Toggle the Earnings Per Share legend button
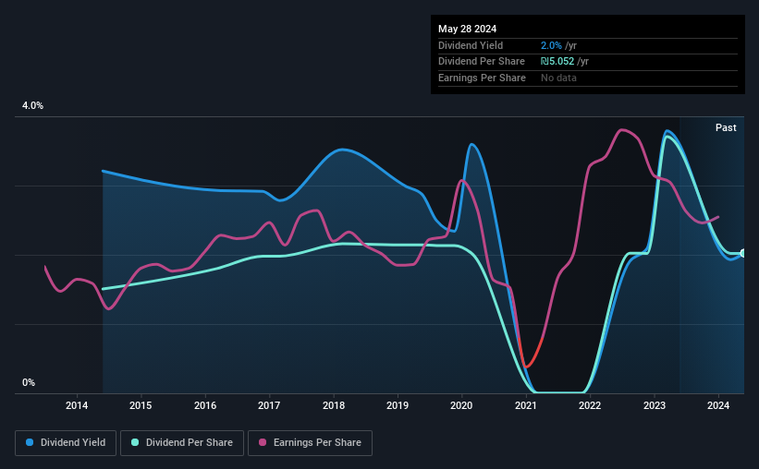This screenshot has width=759, height=469. [310, 443]
